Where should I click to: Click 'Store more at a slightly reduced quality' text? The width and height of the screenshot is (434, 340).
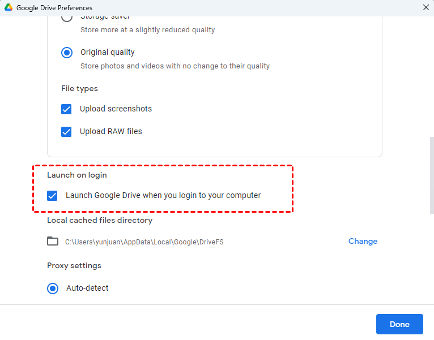[147, 29]
